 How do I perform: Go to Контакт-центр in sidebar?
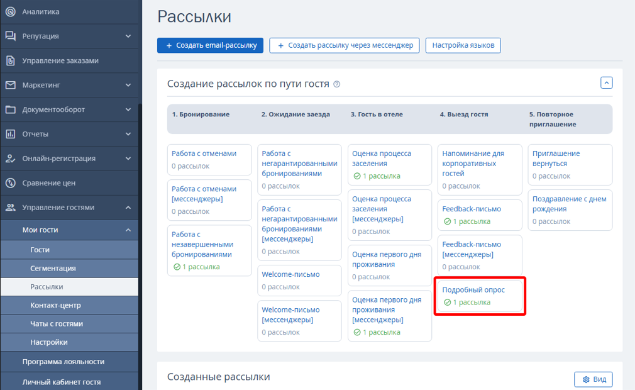(x=55, y=305)
